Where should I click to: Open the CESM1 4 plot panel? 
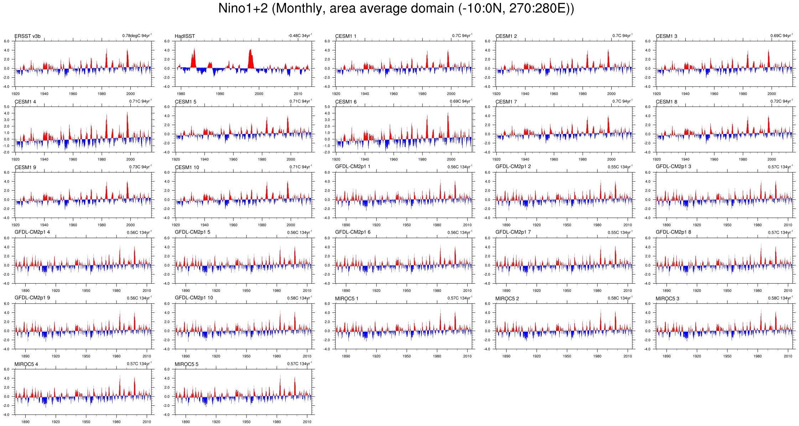(x=84, y=130)
